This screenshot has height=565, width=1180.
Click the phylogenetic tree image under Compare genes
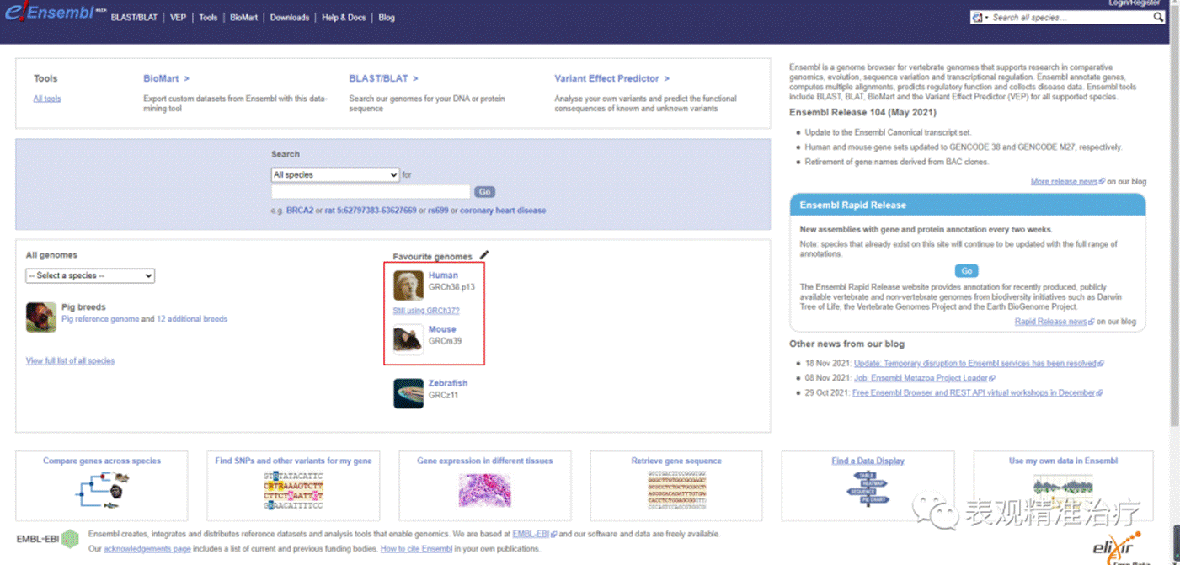coord(101,490)
